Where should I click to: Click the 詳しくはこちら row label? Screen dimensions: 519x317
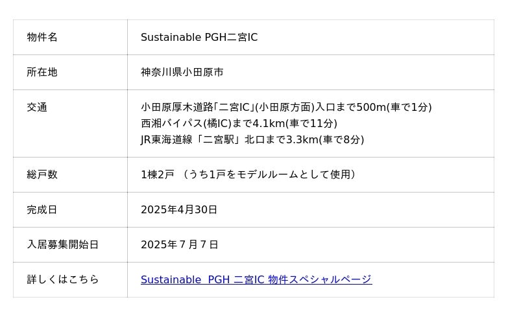click(x=62, y=279)
